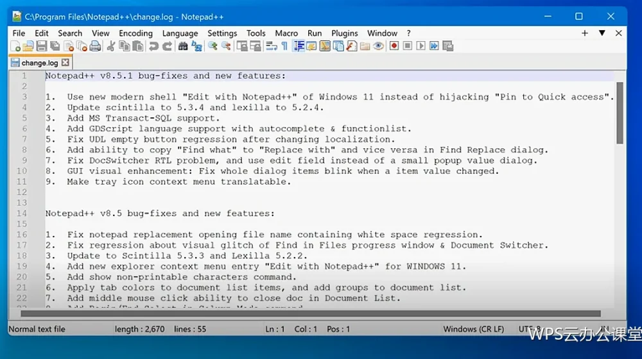The image size is (642, 359).
Task: Open the Window menu
Action: pos(382,33)
